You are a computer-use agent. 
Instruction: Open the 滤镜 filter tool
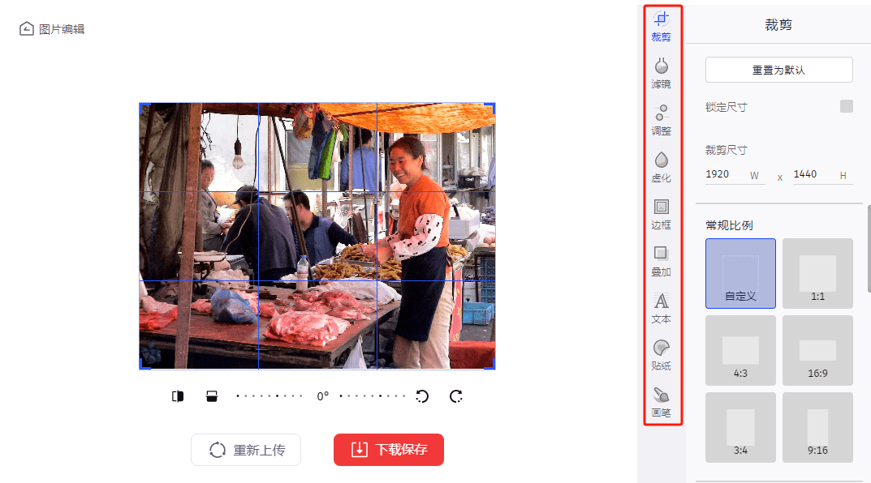tap(661, 73)
